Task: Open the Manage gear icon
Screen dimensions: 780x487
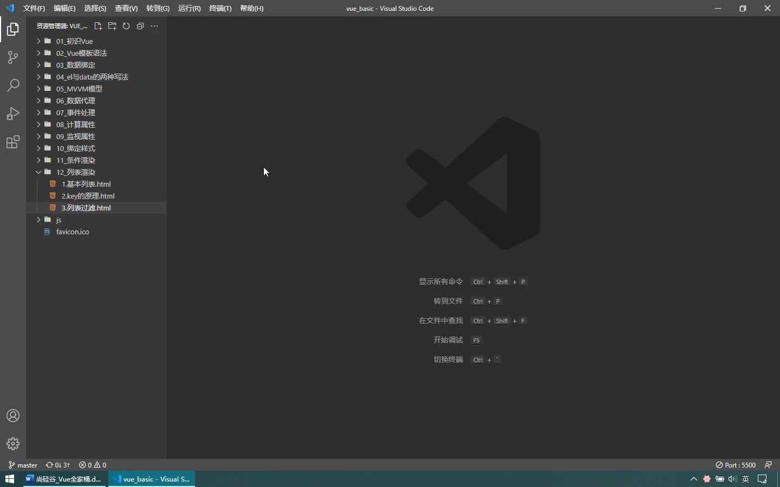Action: tap(13, 444)
